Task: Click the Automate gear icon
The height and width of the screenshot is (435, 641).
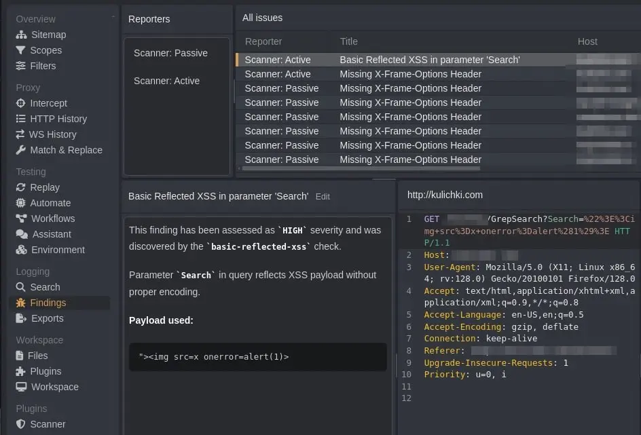Action: 20,203
